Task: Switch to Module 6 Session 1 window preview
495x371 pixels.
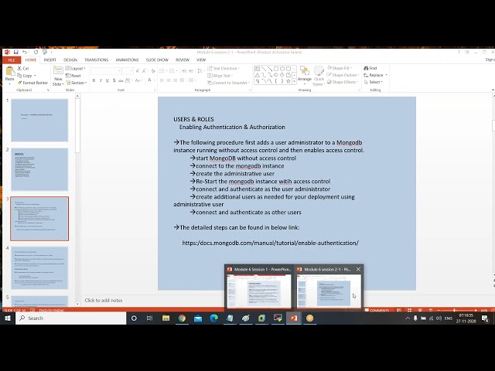Action: pyautogui.click(x=259, y=287)
